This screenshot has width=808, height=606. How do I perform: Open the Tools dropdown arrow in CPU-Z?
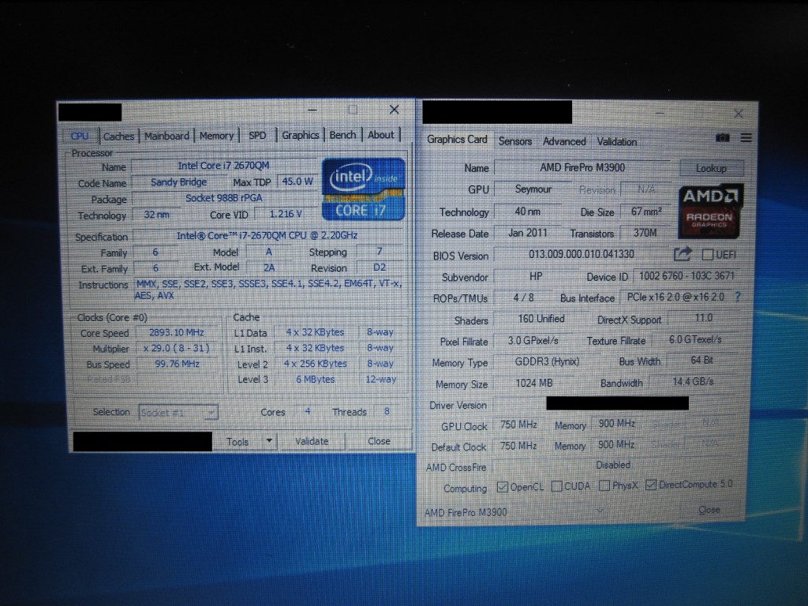pyautogui.click(x=268, y=441)
